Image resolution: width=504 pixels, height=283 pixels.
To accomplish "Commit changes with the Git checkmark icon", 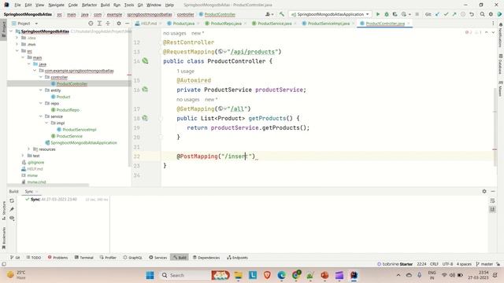I will click(446, 14).
